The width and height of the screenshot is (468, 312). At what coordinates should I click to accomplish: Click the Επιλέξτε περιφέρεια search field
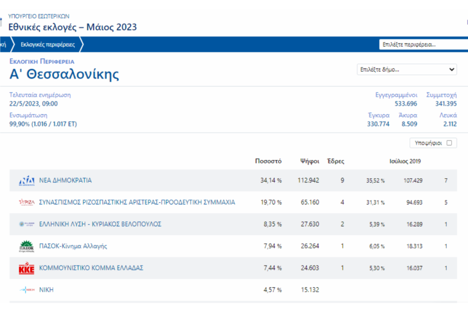click(x=423, y=45)
